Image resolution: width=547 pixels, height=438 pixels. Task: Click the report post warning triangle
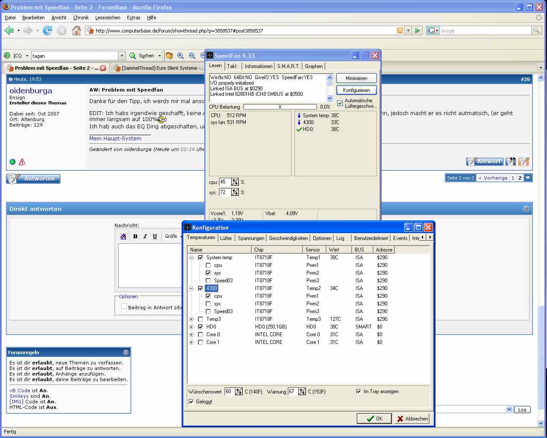(x=22, y=162)
